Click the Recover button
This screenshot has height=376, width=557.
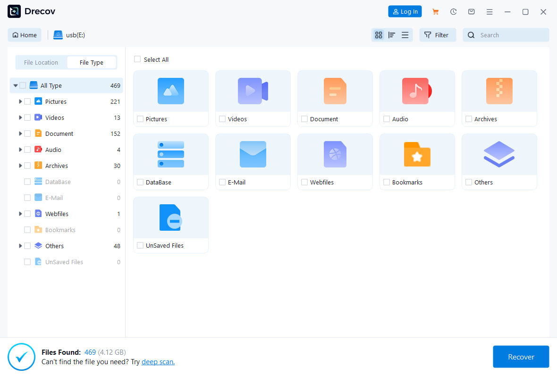pyautogui.click(x=521, y=357)
